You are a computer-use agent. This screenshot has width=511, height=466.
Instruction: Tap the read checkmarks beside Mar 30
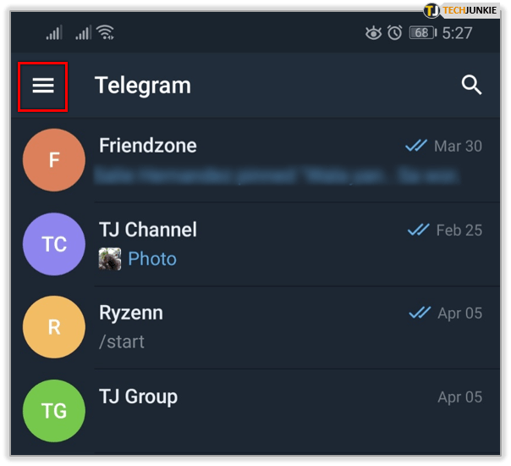coord(416,146)
